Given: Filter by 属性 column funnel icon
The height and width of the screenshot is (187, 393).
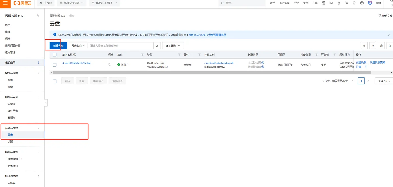Looking at the screenshot, I should [200, 55].
